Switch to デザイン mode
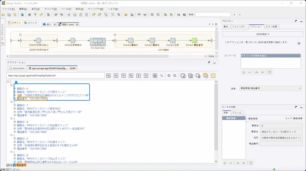 (15, 23)
